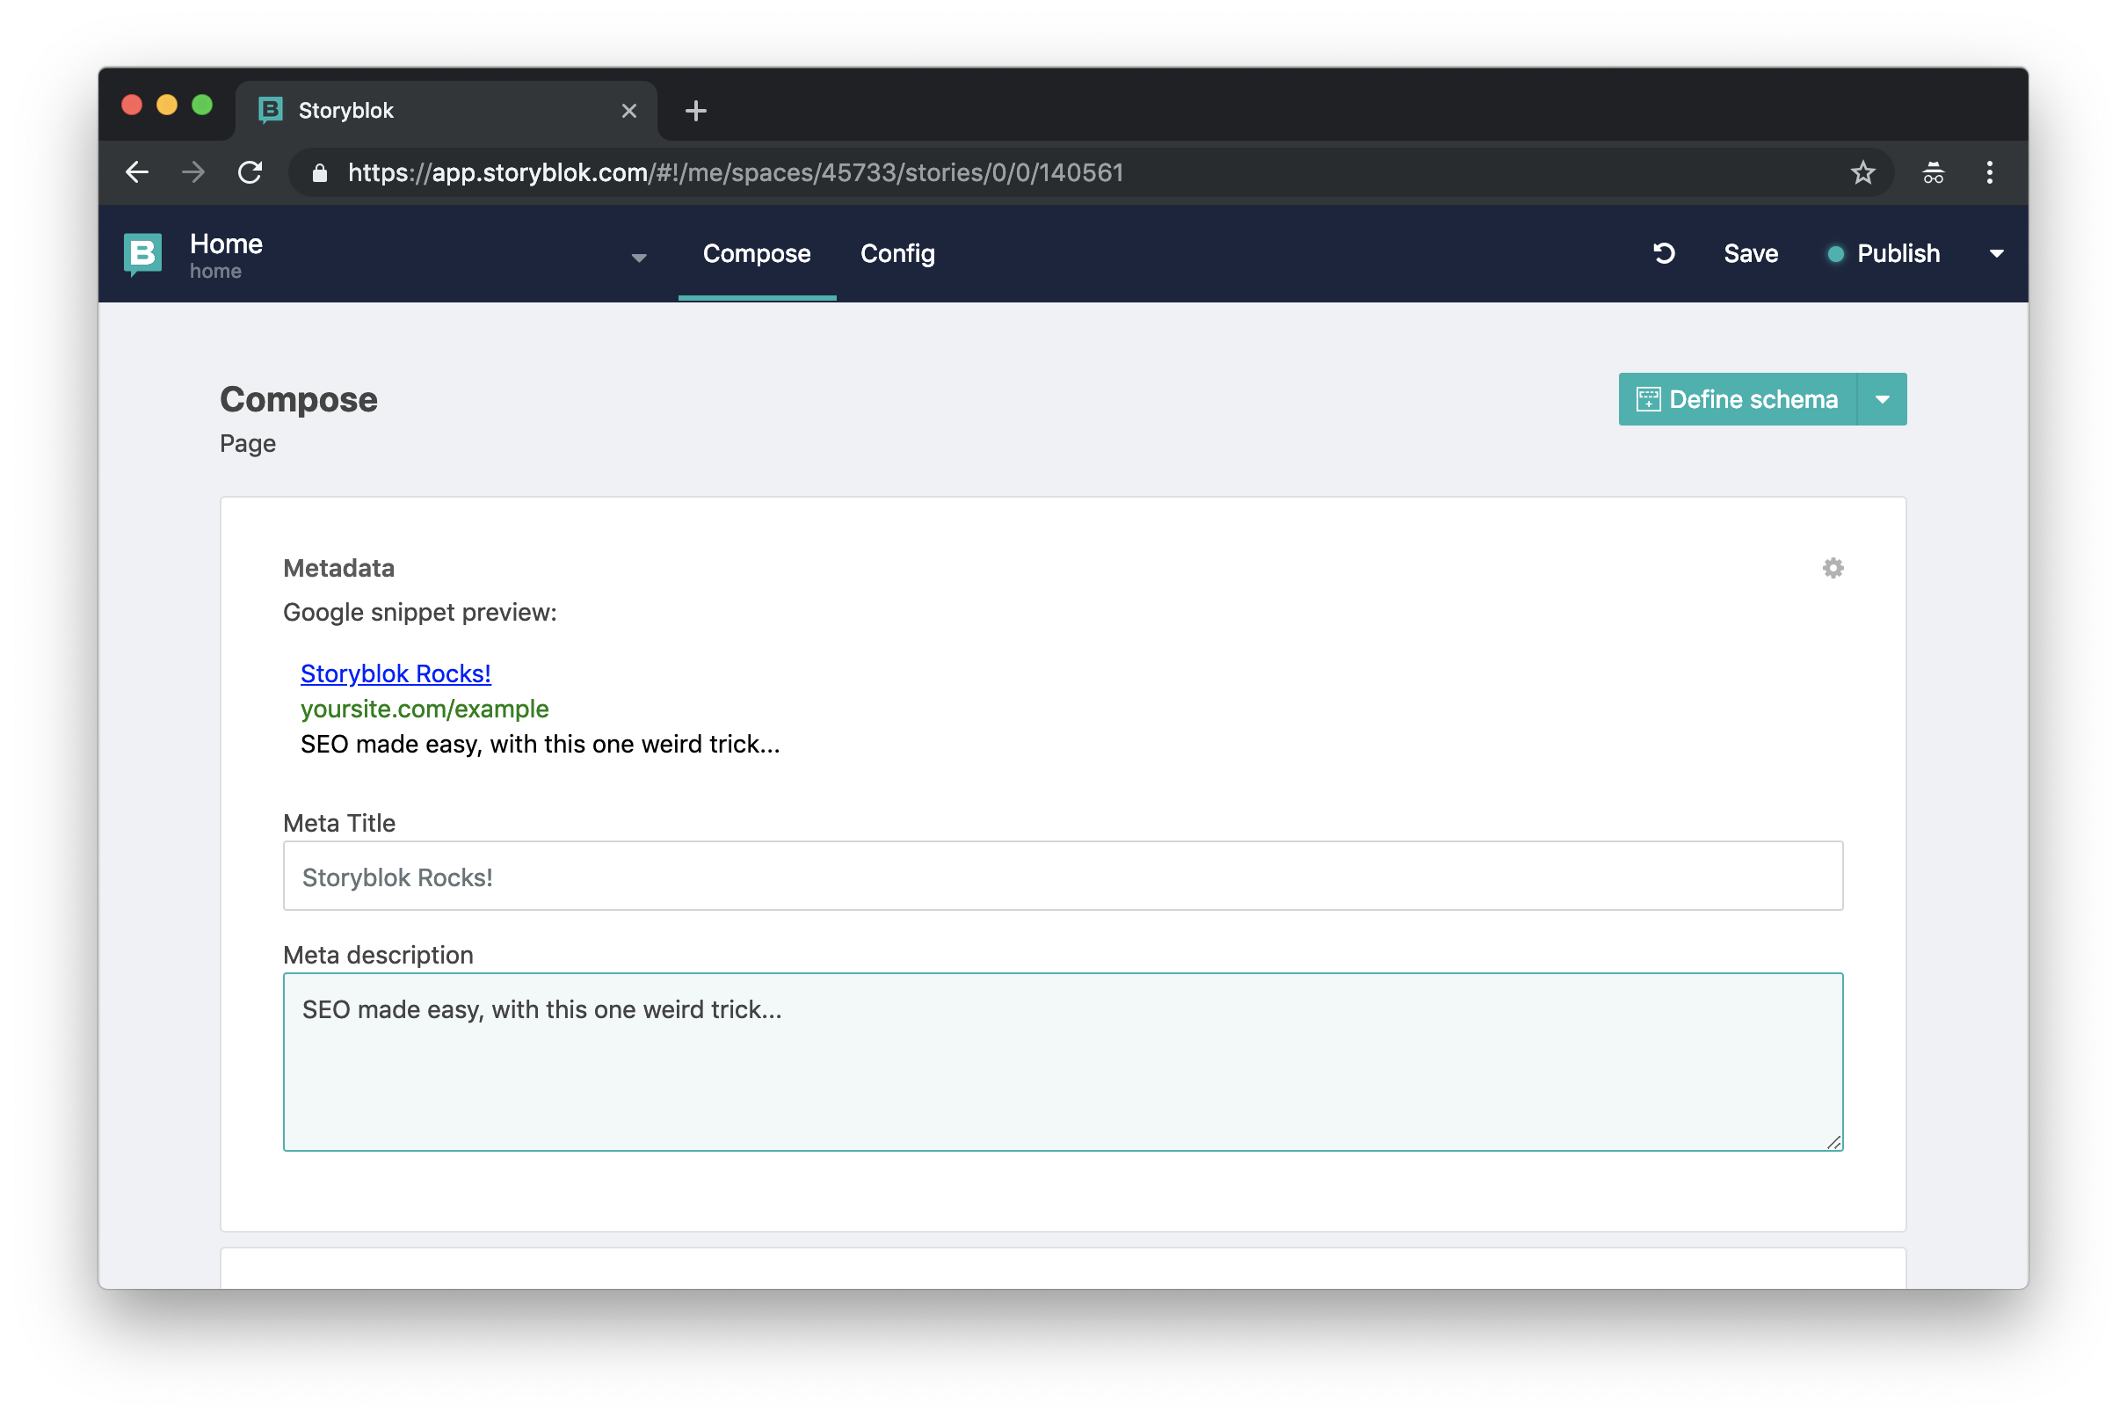Click the Meta description text area
This screenshot has height=1419, width=2127.
[x=1062, y=1061]
